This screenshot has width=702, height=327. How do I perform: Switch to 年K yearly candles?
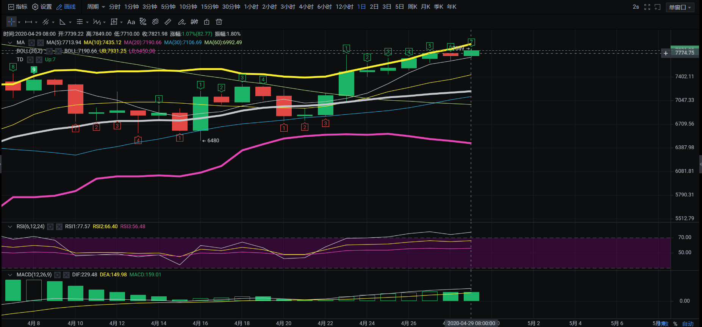[x=452, y=7]
